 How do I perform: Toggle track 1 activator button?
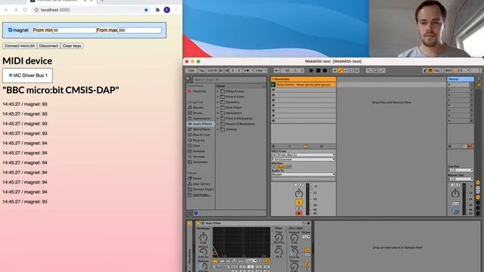[299, 202]
